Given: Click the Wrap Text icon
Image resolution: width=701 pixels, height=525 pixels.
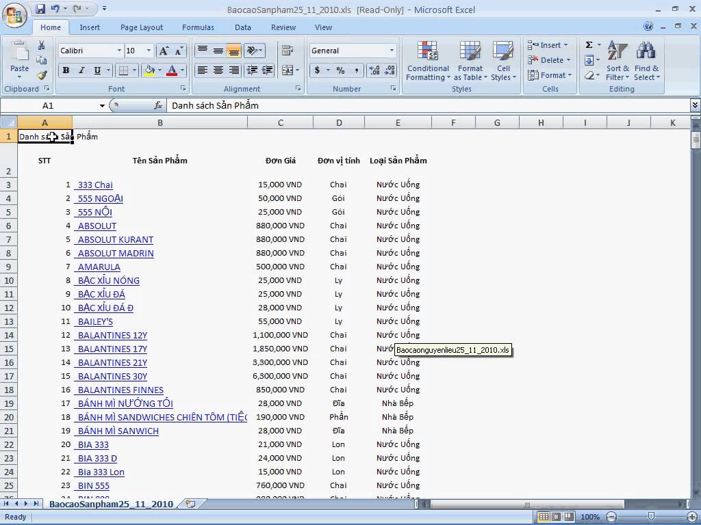Looking at the screenshot, I should pos(287,51).
